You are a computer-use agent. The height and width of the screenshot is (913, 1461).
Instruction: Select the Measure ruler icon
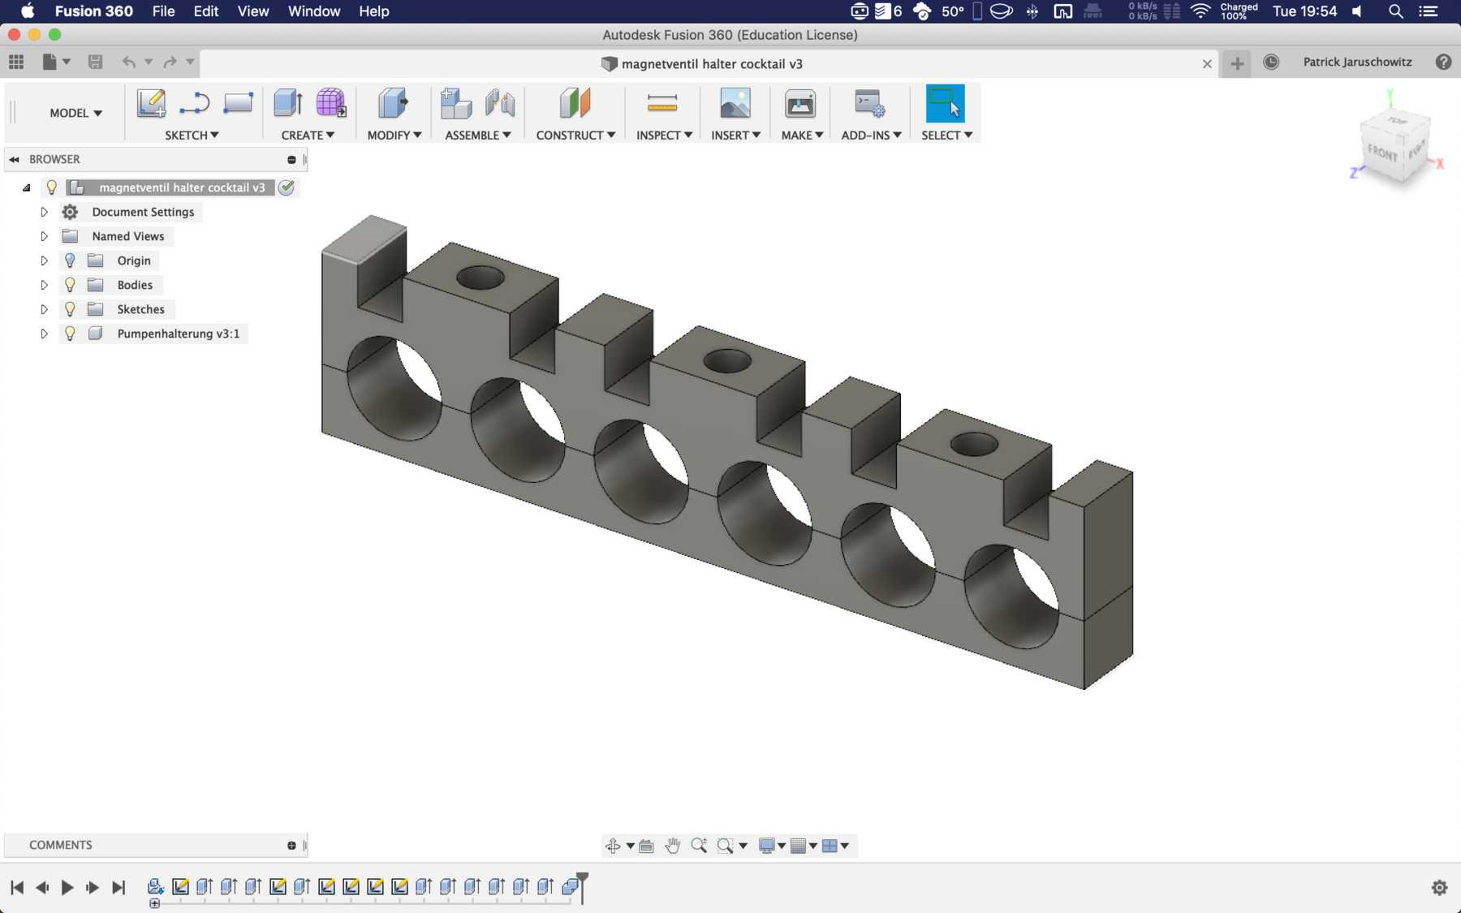tap(662, 103)
